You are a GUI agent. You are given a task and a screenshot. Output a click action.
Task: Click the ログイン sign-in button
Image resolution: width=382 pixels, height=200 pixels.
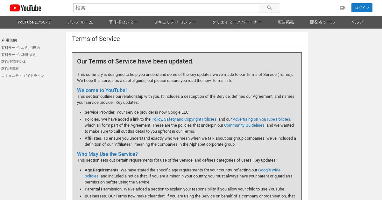pos(362,8)
